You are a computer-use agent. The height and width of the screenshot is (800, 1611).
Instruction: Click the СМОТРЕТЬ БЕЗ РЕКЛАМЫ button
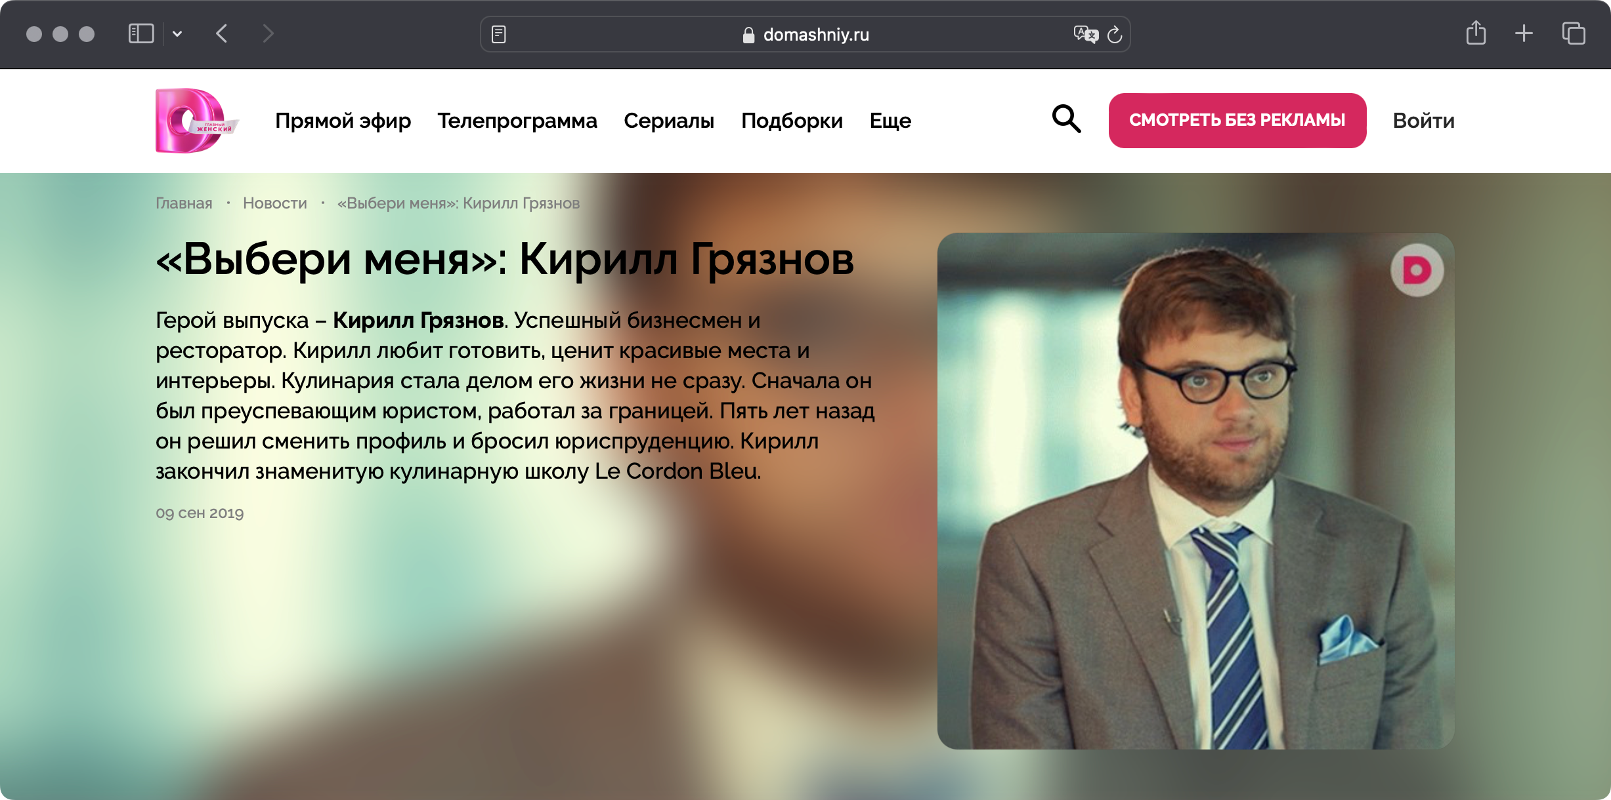(1237, 120)
